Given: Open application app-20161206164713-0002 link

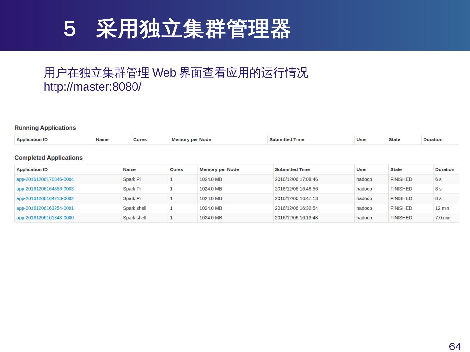Looking at the screenshot, I should [45, 198].
